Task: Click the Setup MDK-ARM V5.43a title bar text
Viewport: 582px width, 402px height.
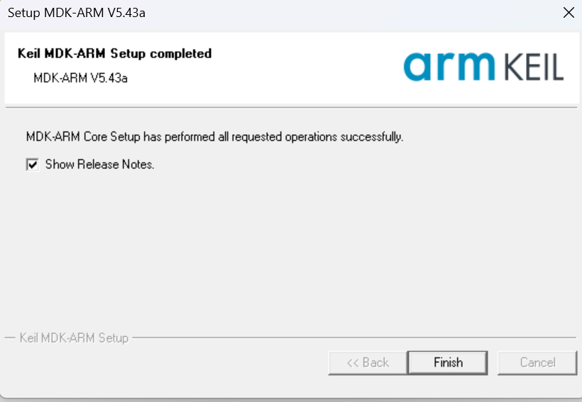Action: click(77, 13)
